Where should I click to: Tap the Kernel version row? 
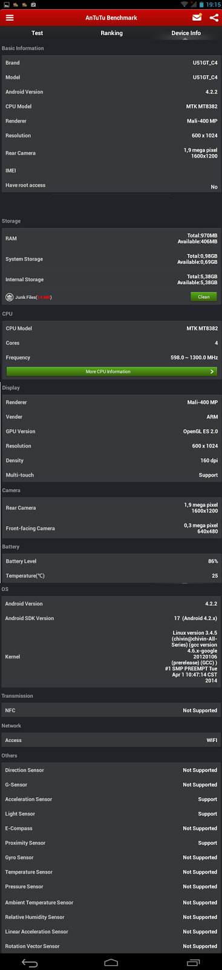(111, 657)
